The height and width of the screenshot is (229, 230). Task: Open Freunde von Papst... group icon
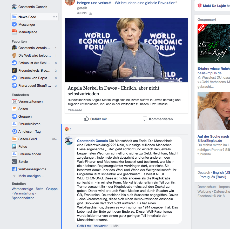(14, 78)
